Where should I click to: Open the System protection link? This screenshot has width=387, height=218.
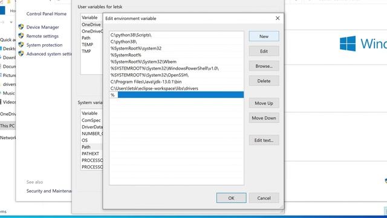44,45
